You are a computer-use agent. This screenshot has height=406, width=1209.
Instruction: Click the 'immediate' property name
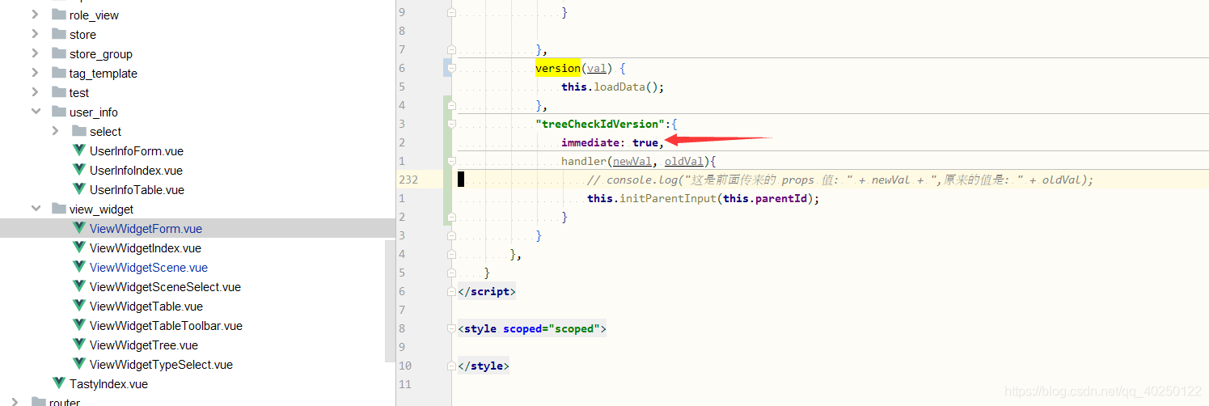coord(590,142)
